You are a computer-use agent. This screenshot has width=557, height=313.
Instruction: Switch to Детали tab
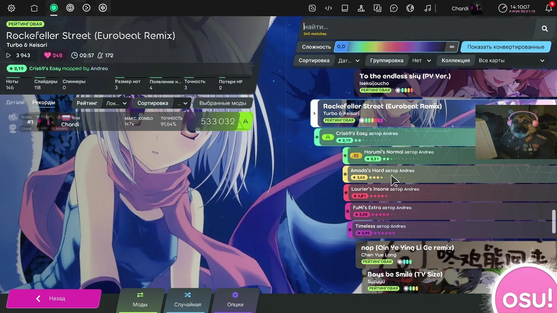[x=15, y=103]
